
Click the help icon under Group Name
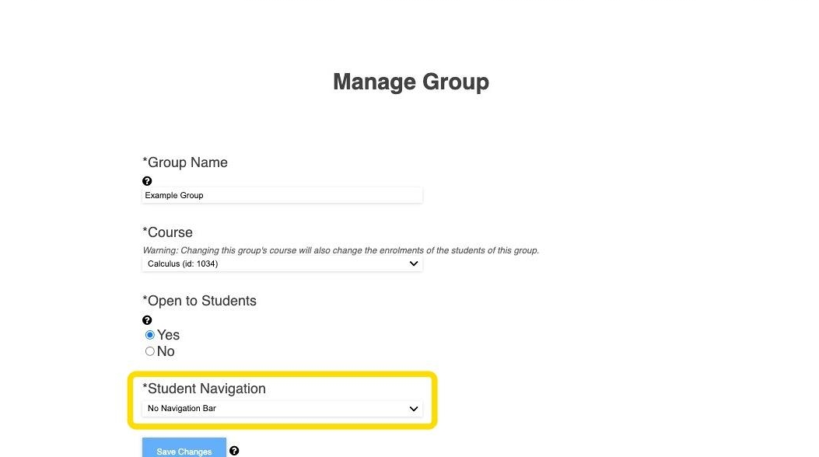(x=147, y=181)
